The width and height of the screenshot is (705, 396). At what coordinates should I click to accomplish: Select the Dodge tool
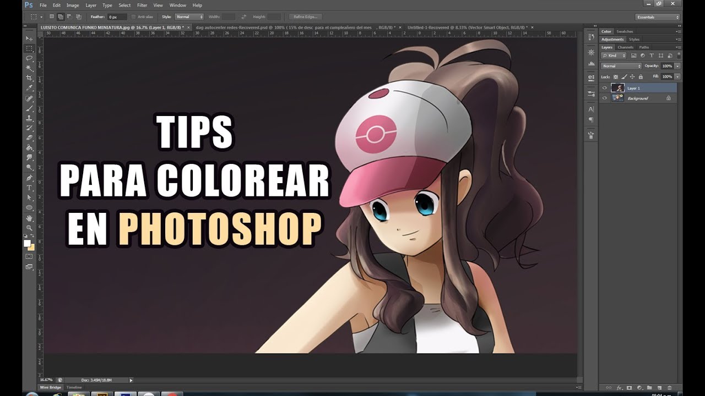(x=30, y=167)
